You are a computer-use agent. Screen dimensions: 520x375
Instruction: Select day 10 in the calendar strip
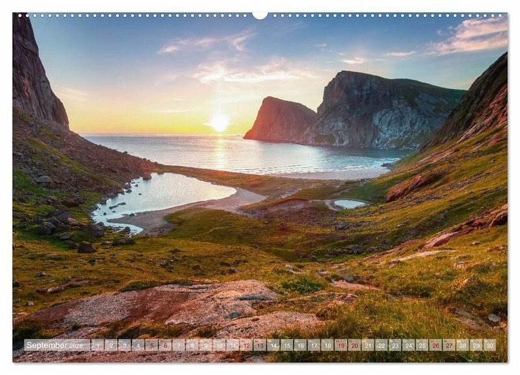coord(219,345)
